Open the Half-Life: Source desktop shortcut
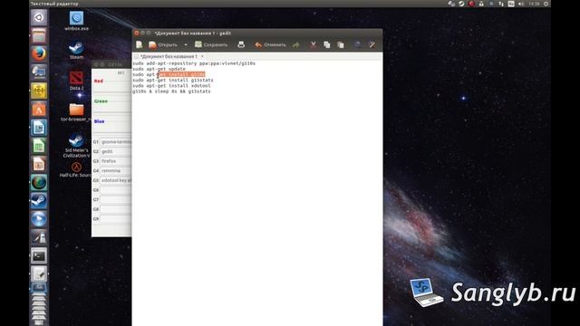This screenshot has width=580, height=326. [x=76, y=169]
